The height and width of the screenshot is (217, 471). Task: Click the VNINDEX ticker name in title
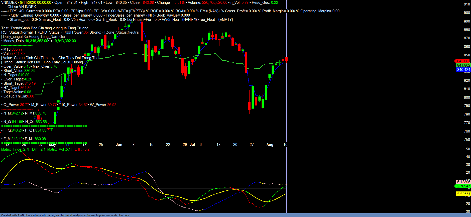(x=9, y=3)
